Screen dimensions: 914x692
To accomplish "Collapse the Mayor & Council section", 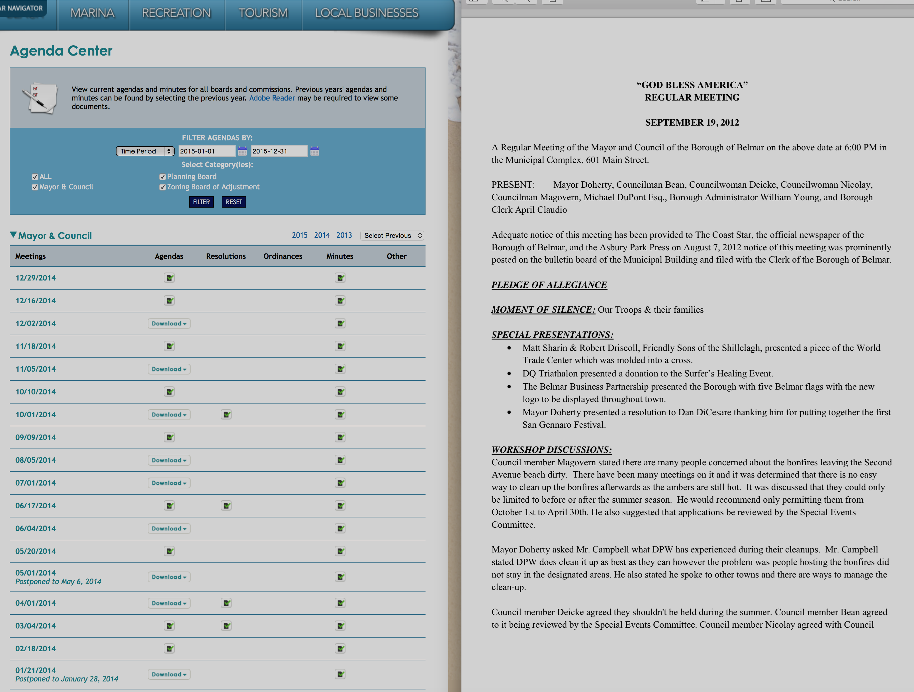I will click(x=13, y=235).
